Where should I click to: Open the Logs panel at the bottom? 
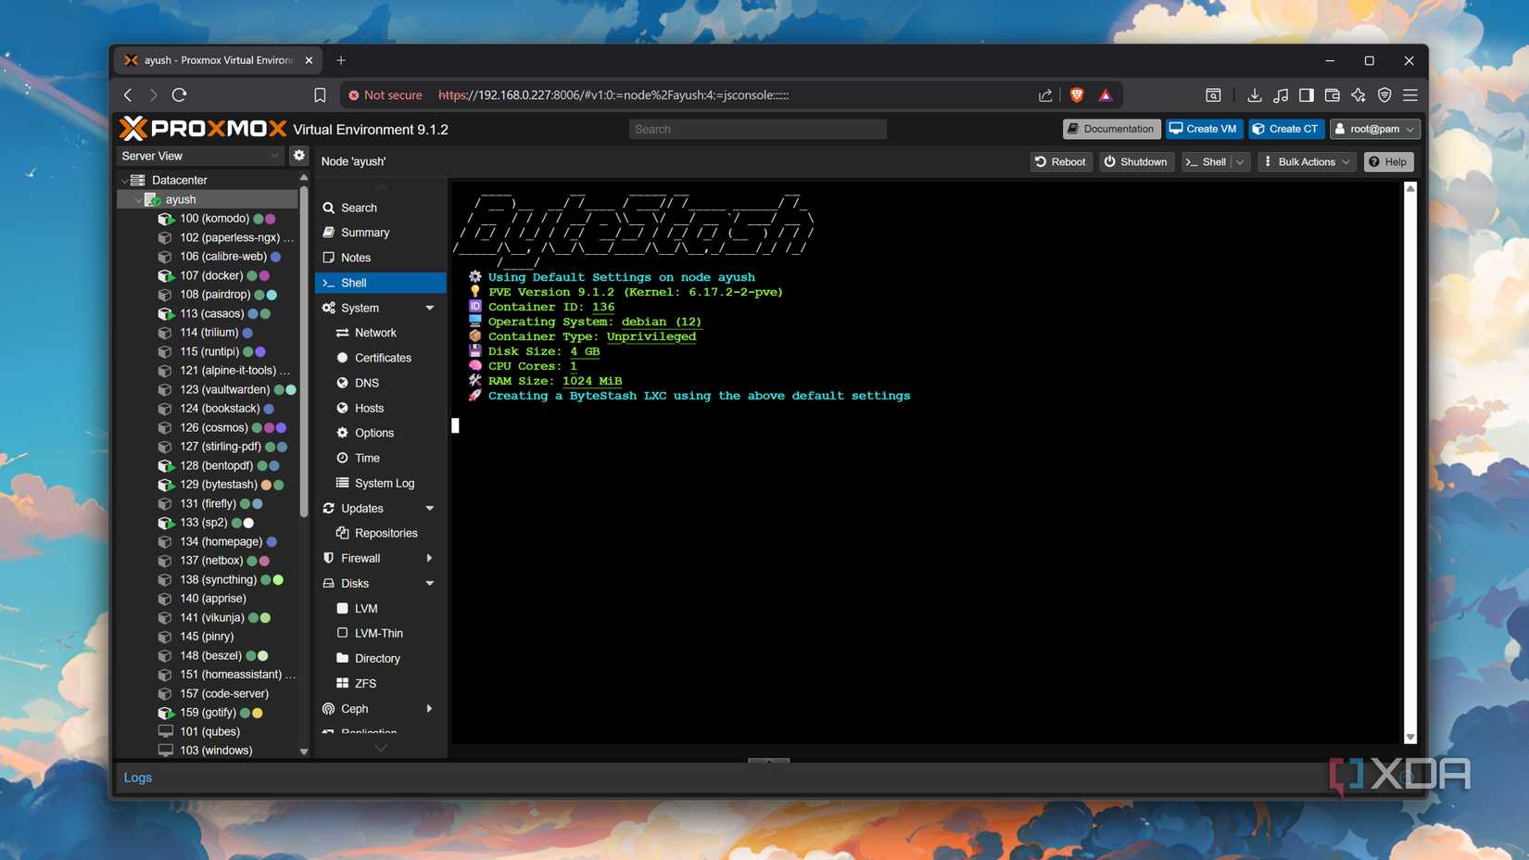point(137,777)
